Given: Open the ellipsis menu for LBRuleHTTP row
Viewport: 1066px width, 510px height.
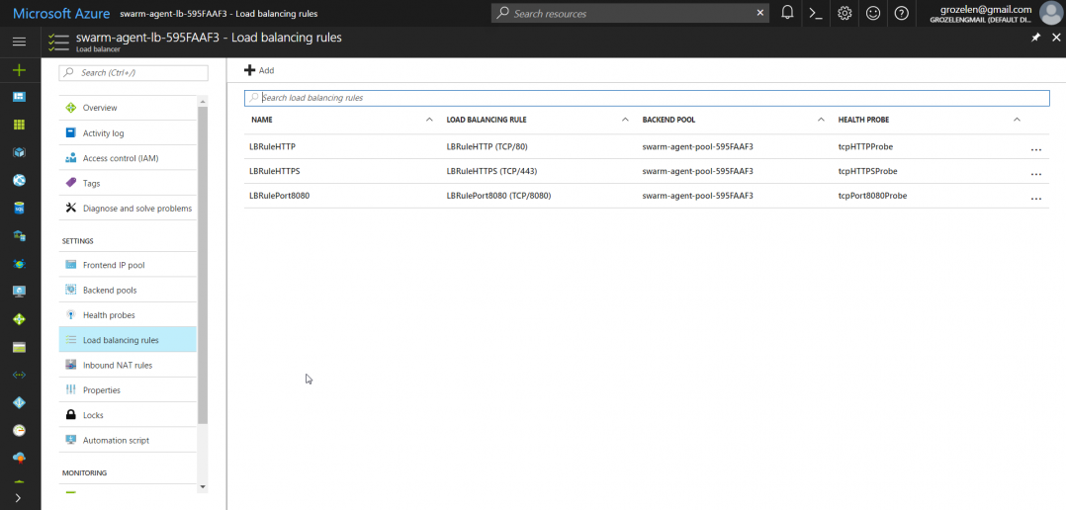Looking at the screenshot, I should [1035, 148].
